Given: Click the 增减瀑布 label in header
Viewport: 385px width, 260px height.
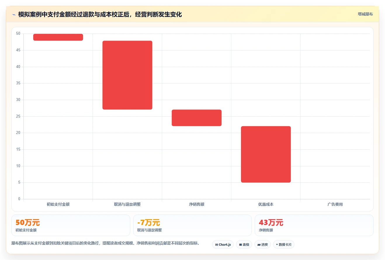Looking at the screenshot, I should (x=365, y=14).
